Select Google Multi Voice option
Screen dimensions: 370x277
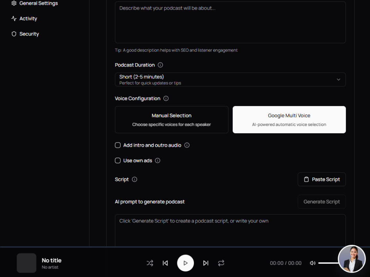[x=289, y=120]
